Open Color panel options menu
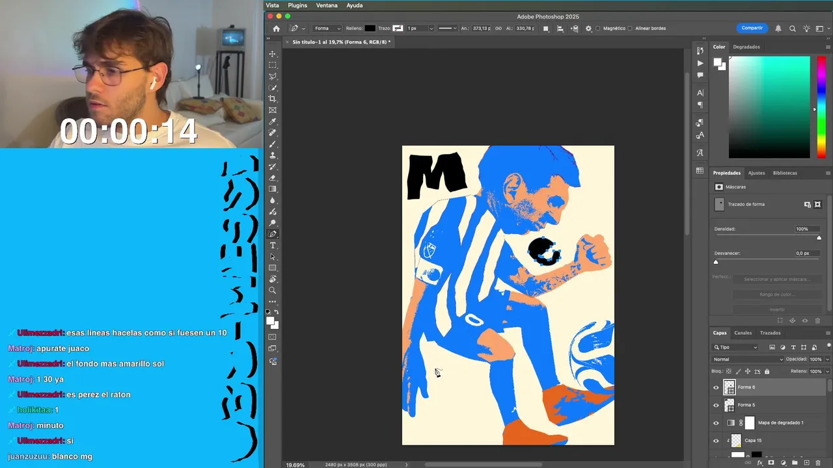Image resolution: width=833 pixels, height=468 pixels. (828, 47)
